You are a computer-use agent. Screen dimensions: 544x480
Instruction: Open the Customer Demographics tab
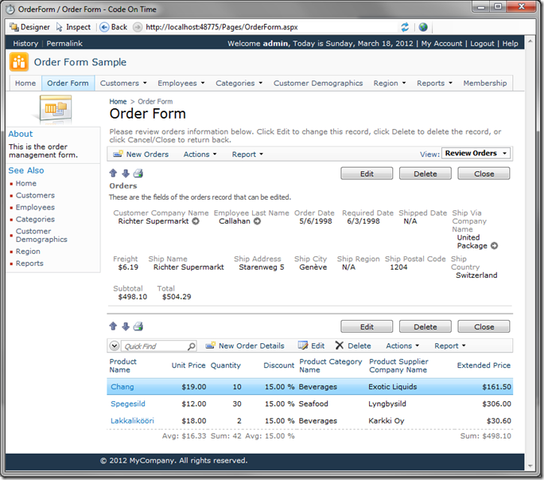[317, 83]
